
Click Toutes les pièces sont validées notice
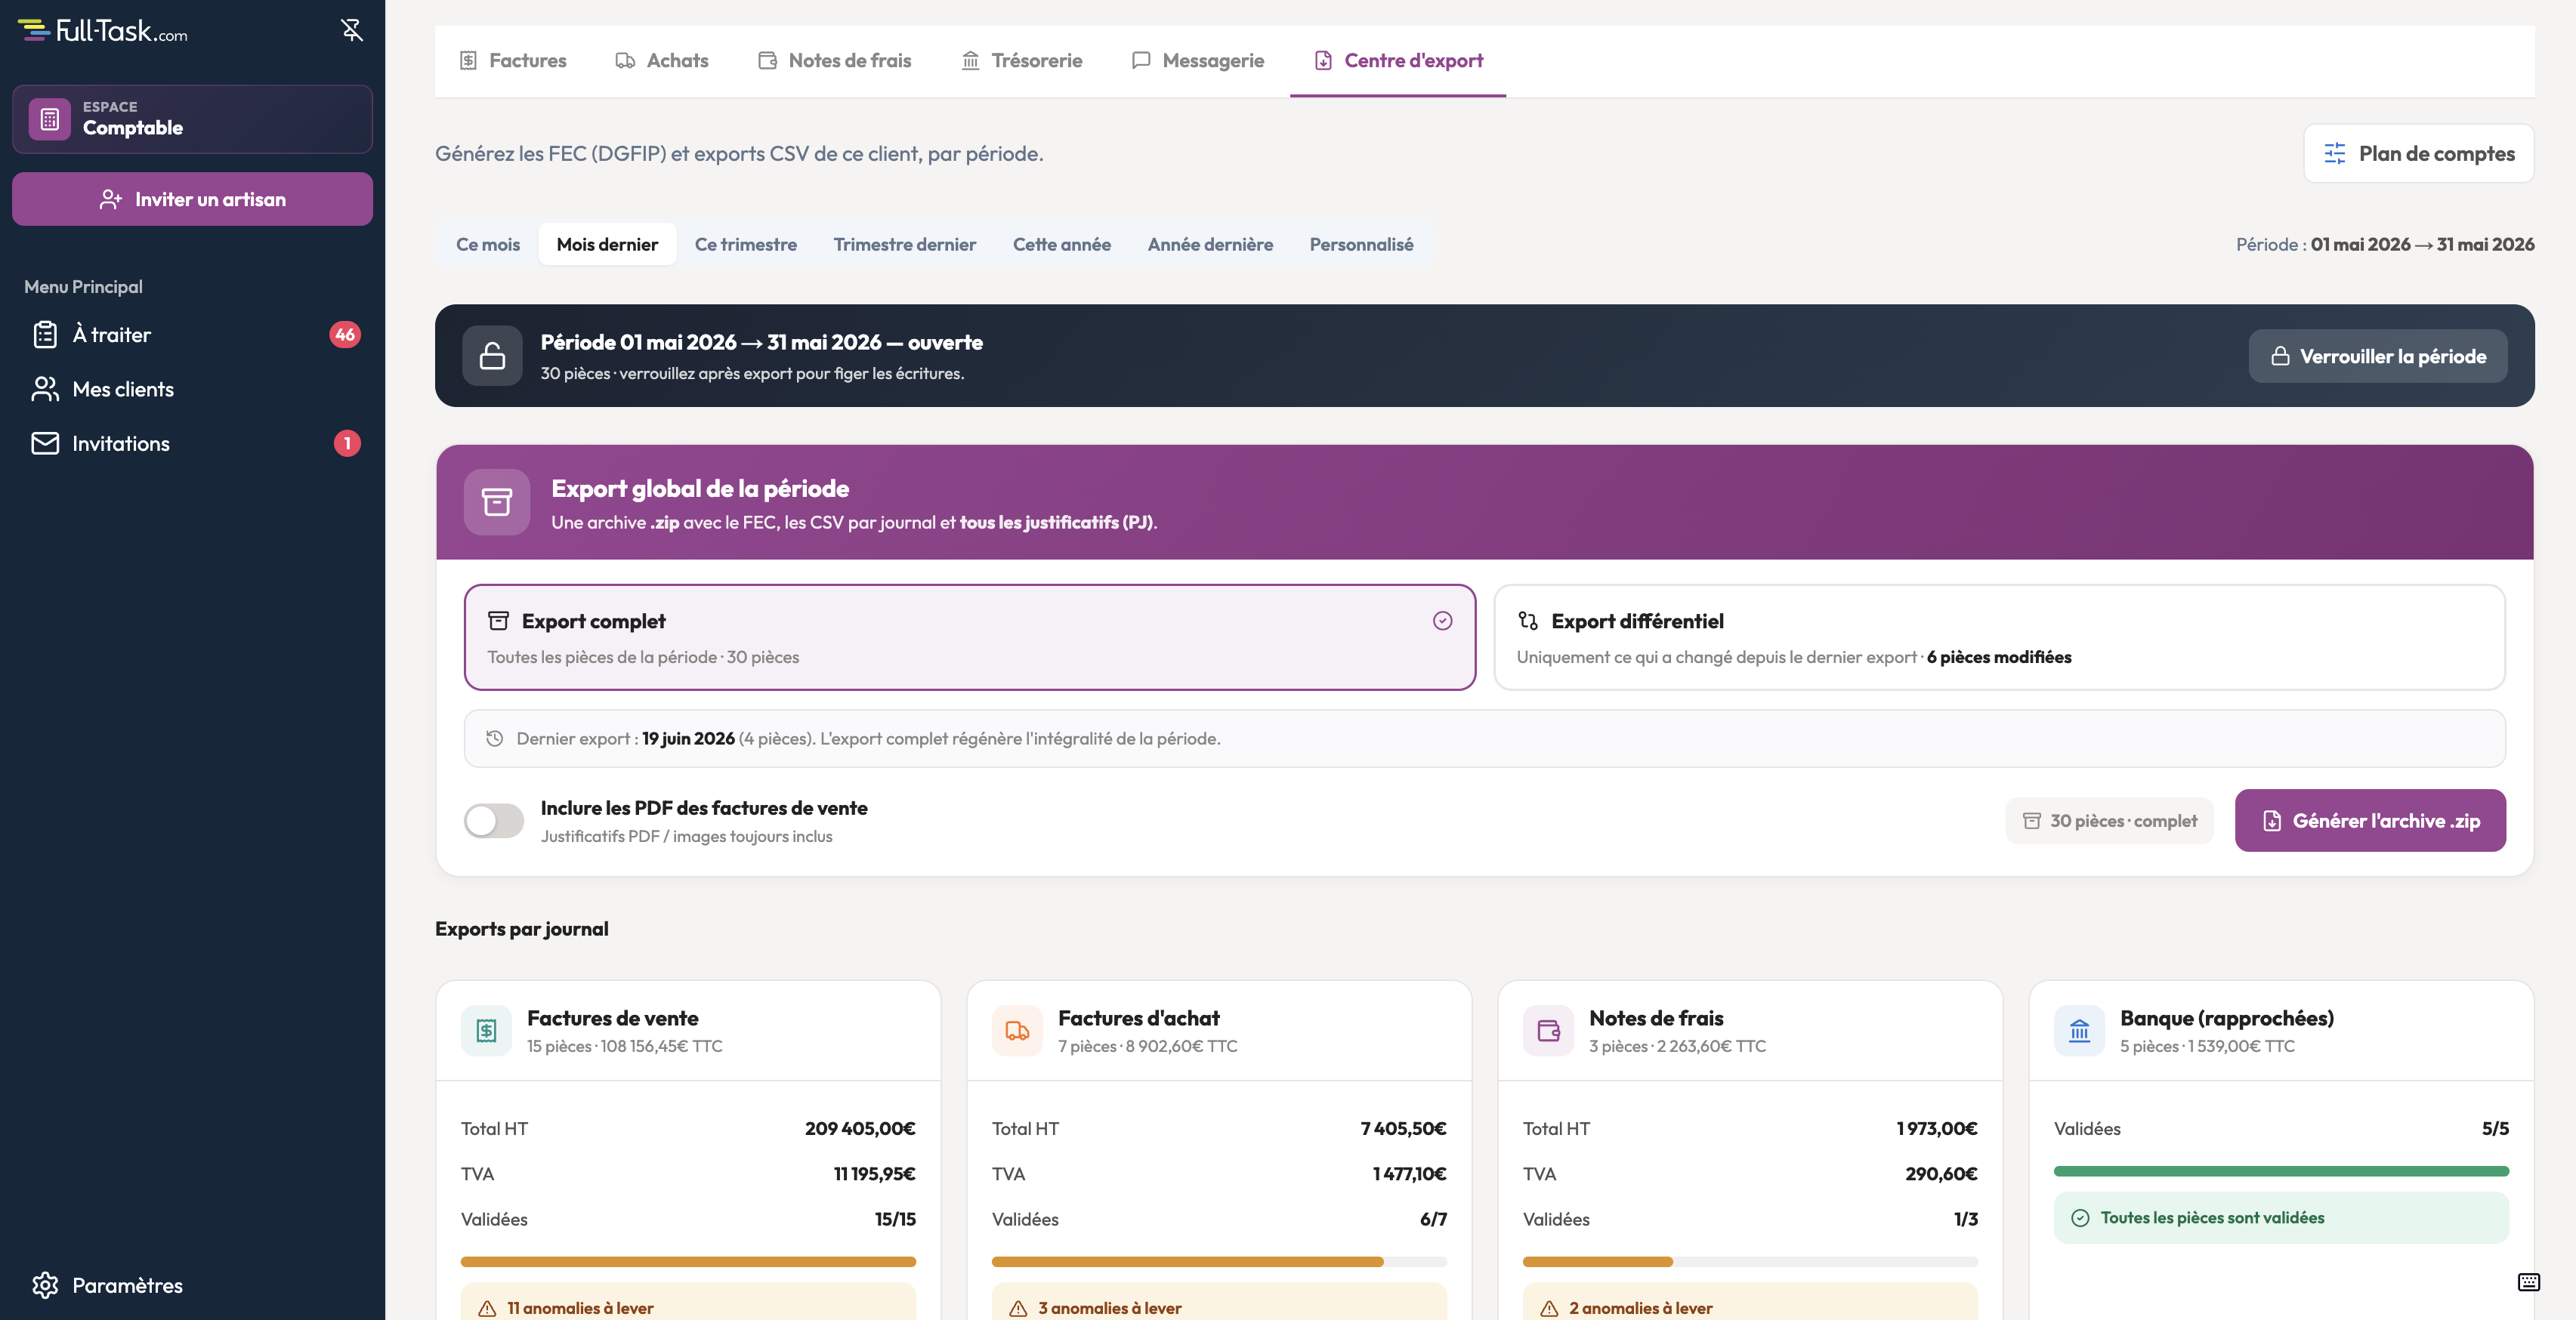(x=2280, y=1218)
